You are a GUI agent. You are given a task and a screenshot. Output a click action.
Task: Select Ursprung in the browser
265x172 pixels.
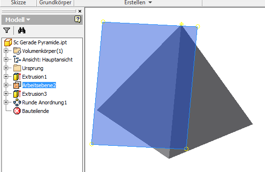[33, 68]
